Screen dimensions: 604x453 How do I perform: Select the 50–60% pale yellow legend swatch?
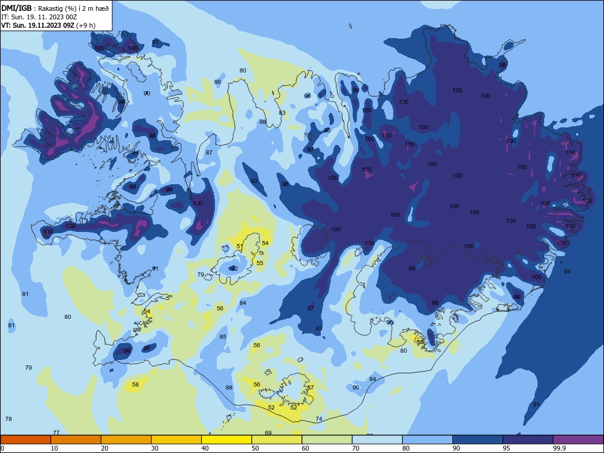(277, 440)
